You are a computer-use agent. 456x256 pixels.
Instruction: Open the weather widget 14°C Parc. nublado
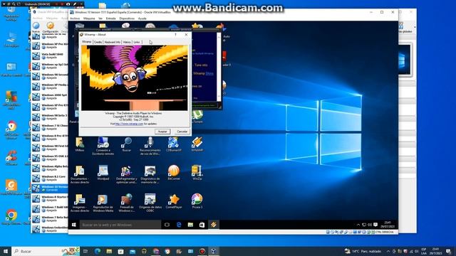[363, 251]
